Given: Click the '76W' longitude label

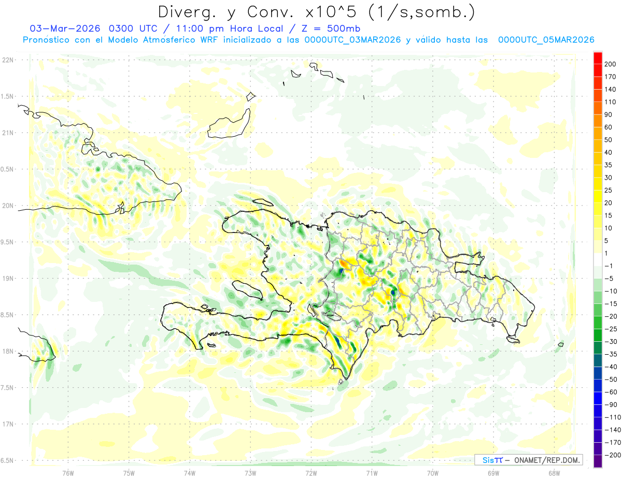Looking at the screenshot, I should [68, 473].
